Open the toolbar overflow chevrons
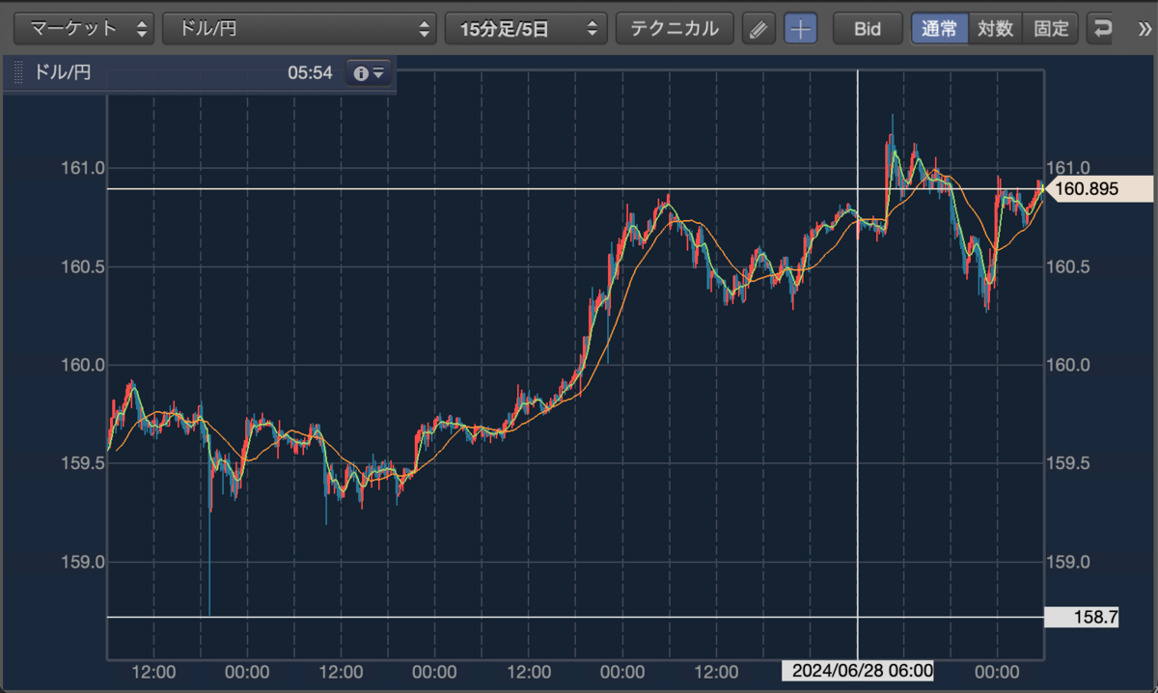 (1144, 29)
